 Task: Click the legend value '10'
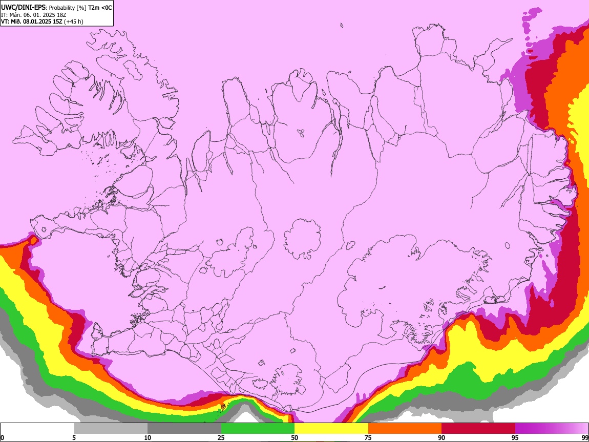tap(148, 438)
